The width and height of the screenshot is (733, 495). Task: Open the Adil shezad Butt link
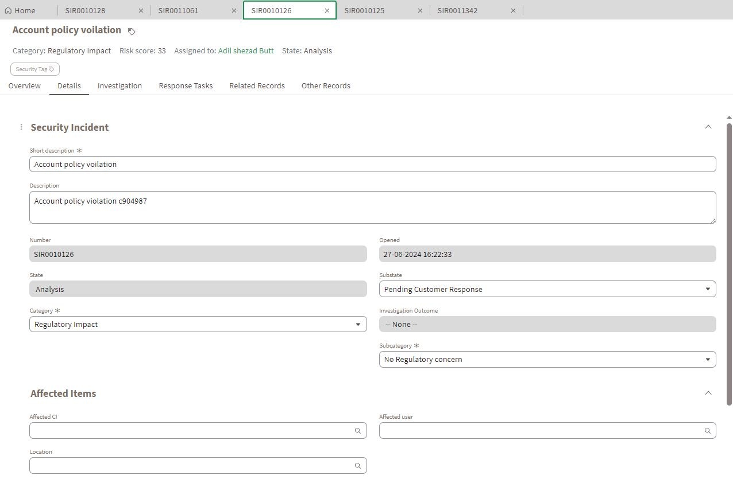(246, 50)
